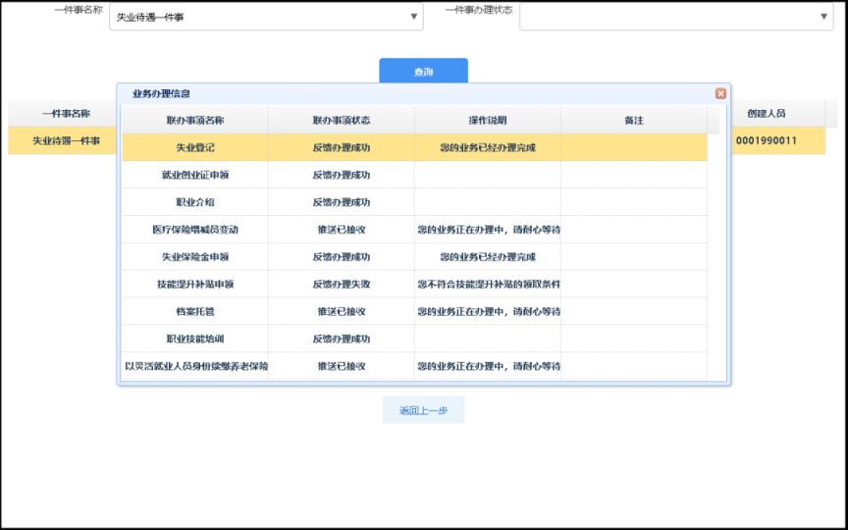
Task: Select the 失业登记 row
Action: click(x=194, y=147)
